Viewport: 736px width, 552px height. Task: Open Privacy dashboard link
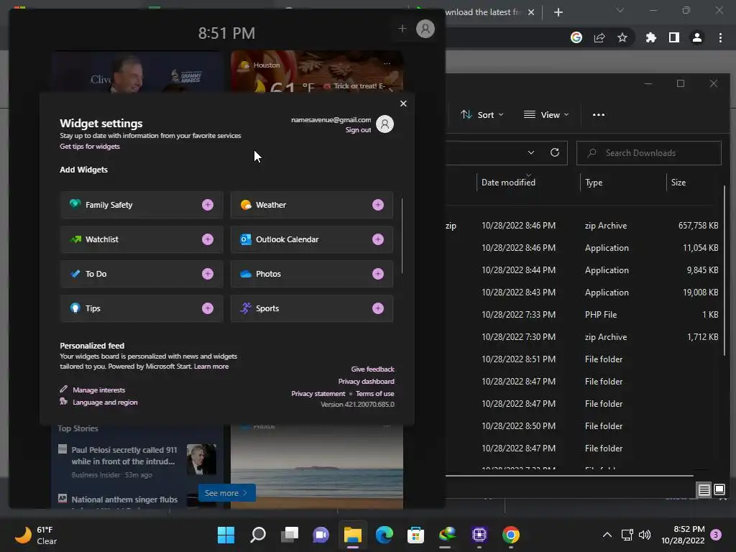point(366,381)
